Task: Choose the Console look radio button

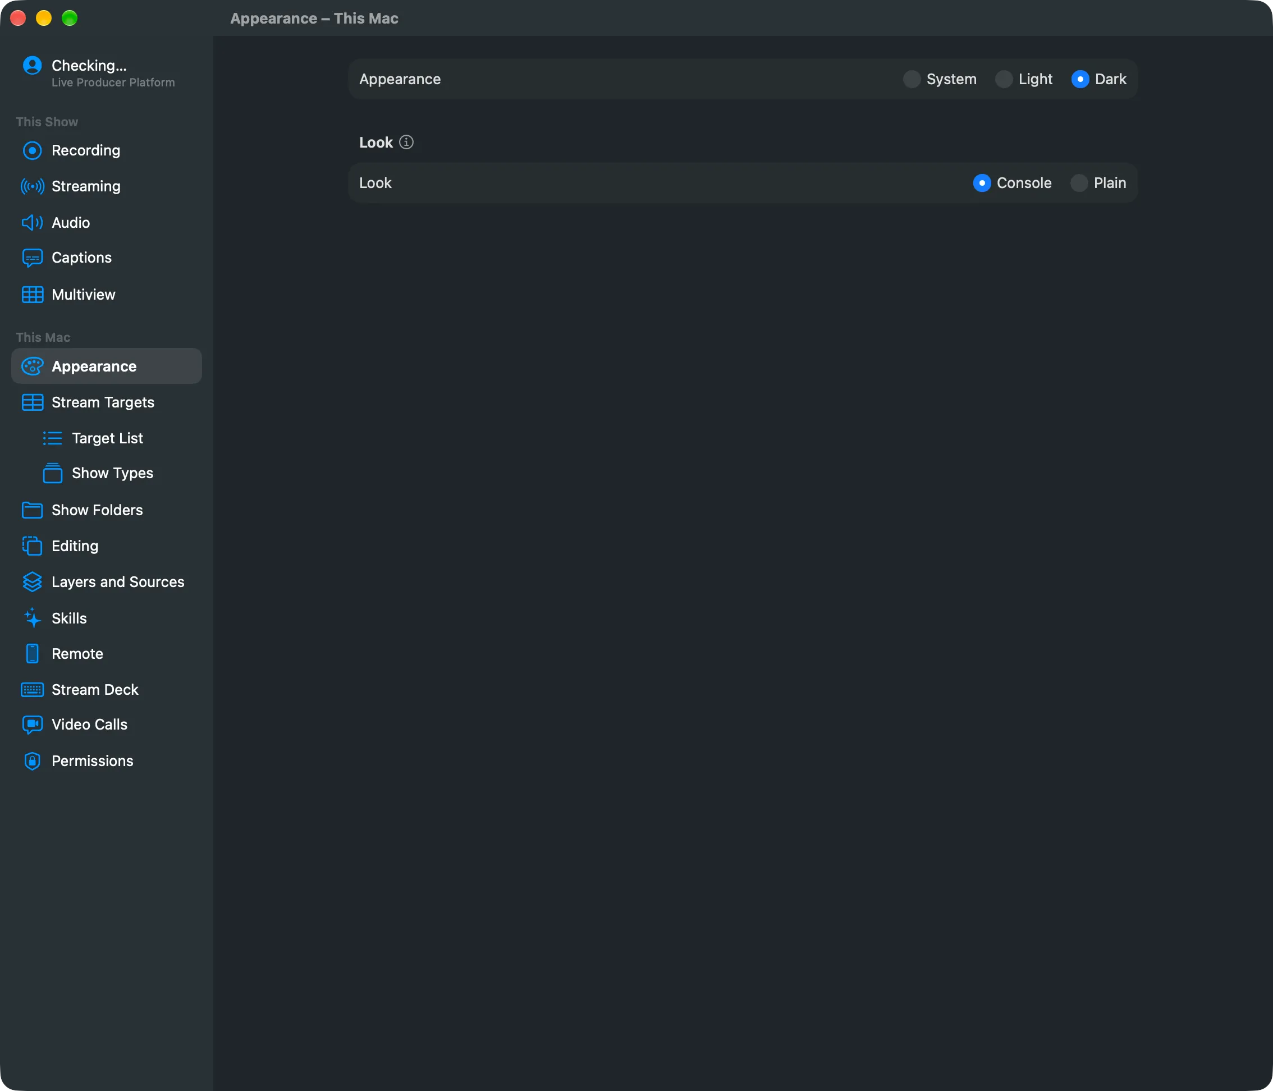Action: (982, 183)
